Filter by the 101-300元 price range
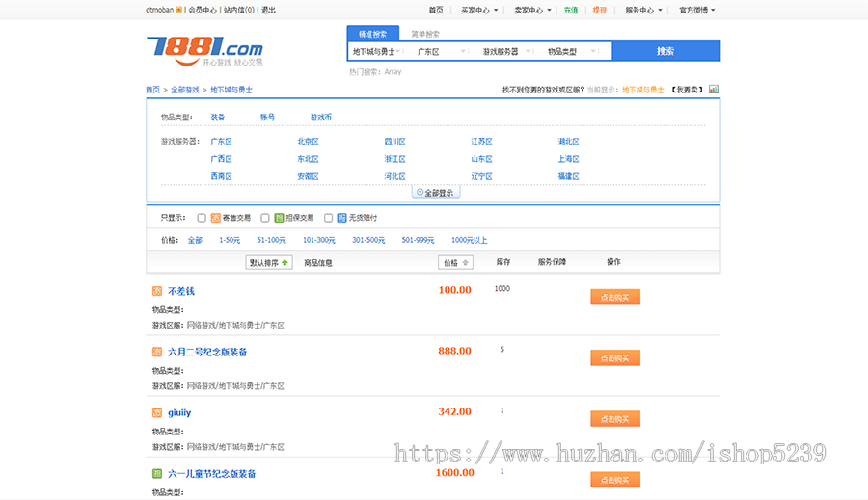This screenshot has height=500, width=868. point(317,240)
